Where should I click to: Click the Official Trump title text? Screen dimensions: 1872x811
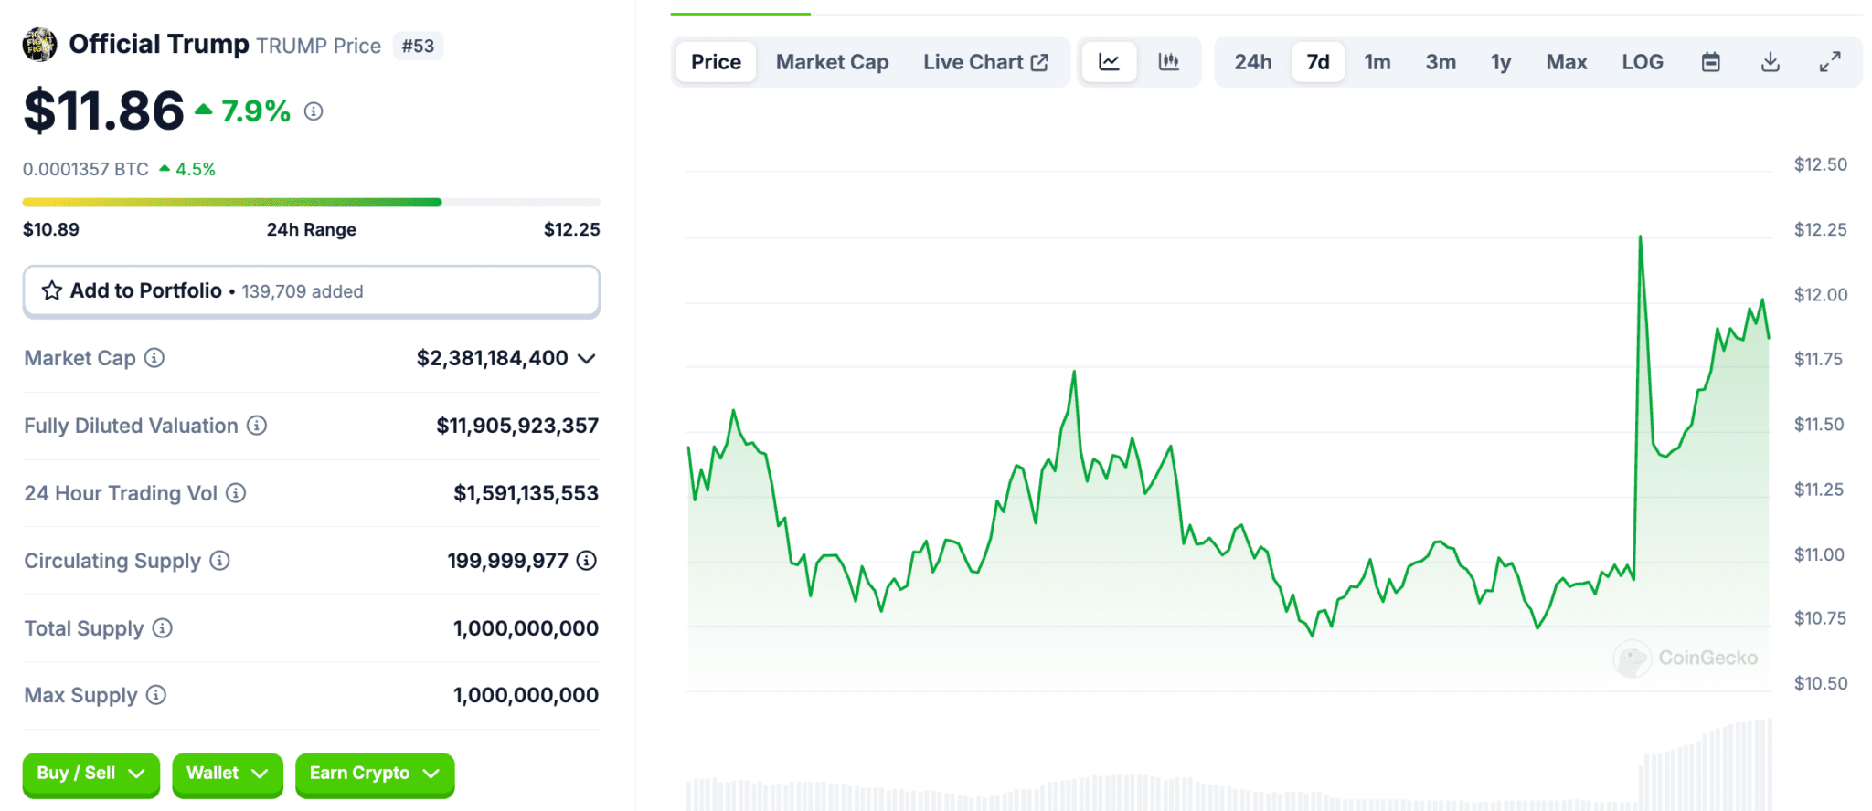point(159,44)
